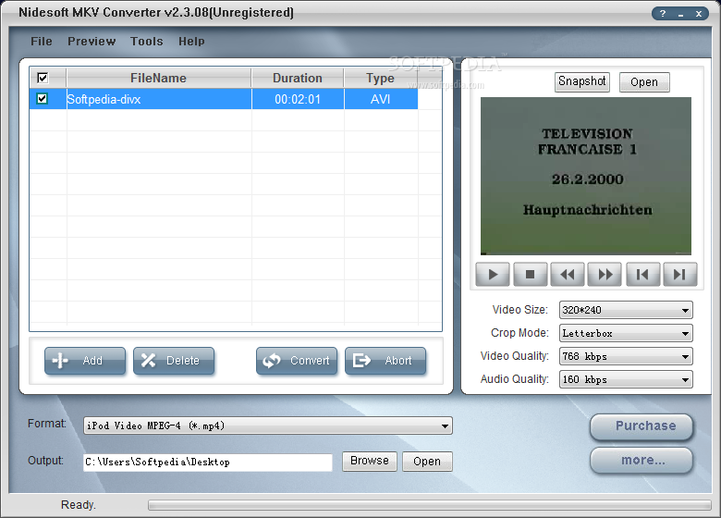Click the video preview thumbnail
The height and width of the screenshot is (518, 721).
coord(586,176)
